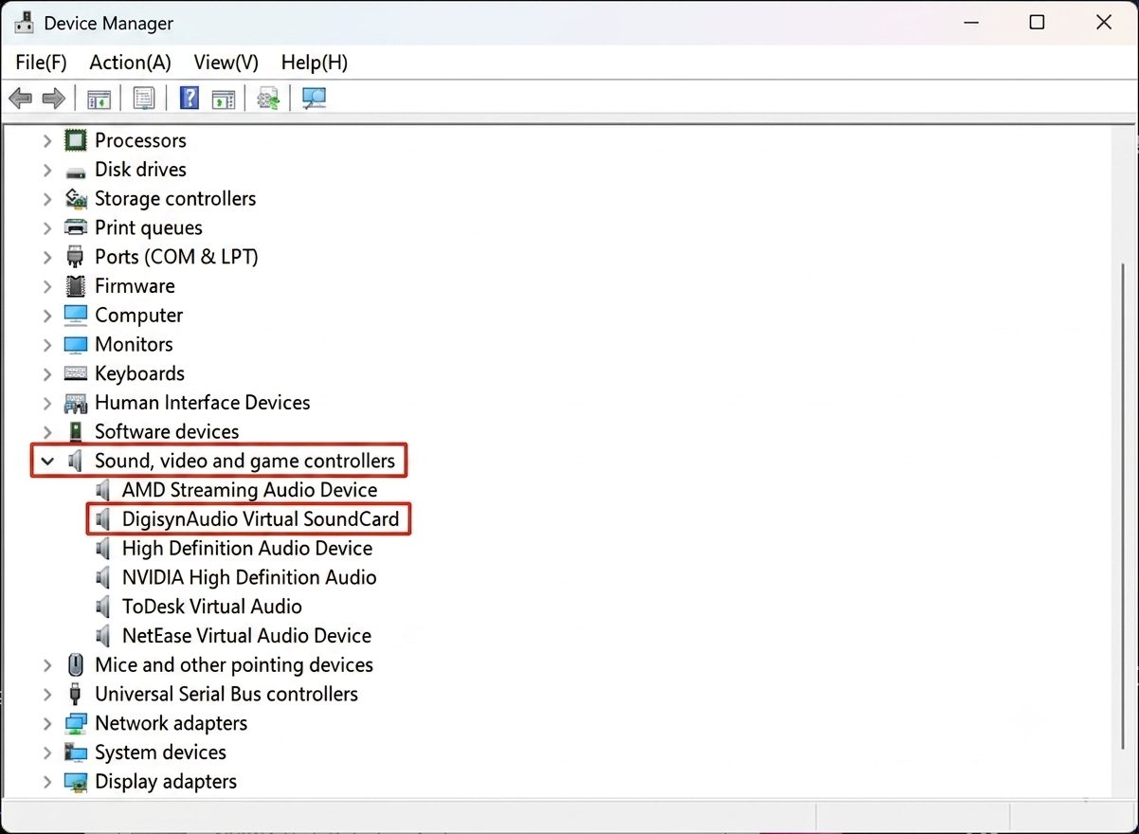Click the Print queues printer icon

click(75, 227)
